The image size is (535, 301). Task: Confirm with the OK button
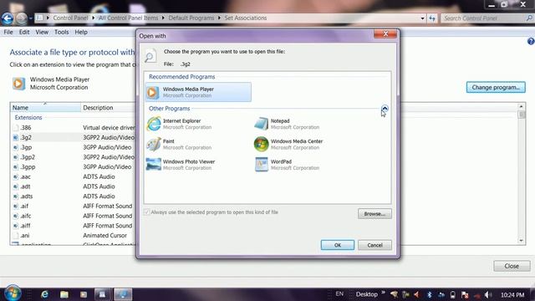(338, 245)
